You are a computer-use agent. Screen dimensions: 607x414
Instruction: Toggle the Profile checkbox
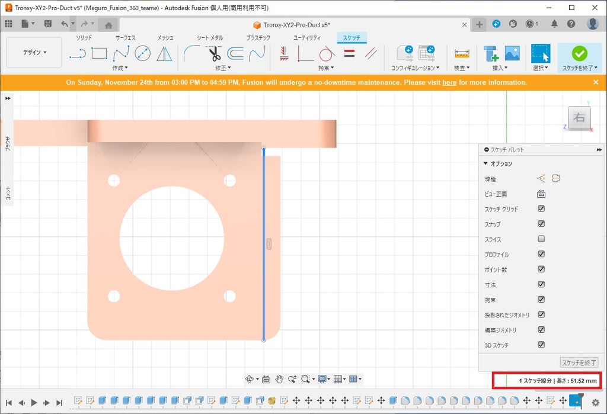541,254
